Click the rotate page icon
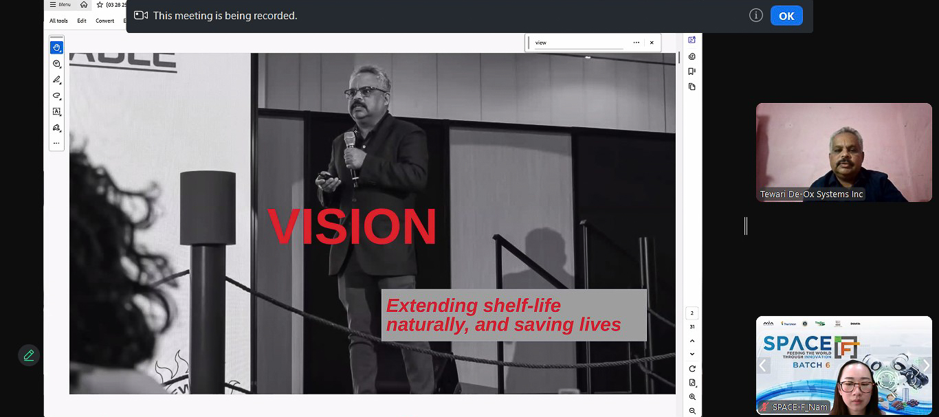Viewport: 939px width, 417px height. pos(692,369)
